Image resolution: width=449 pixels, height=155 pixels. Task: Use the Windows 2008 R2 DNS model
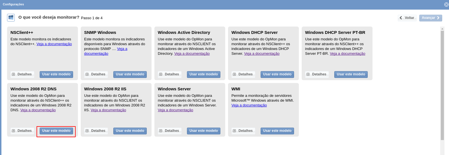[x=56, y=131]
